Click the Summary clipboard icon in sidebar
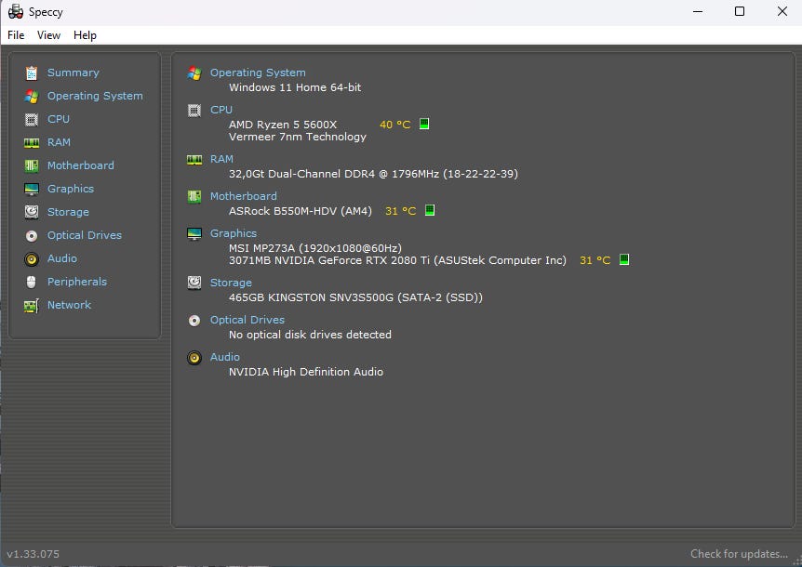This screenshot has width=802, height=567. [32, 73]
